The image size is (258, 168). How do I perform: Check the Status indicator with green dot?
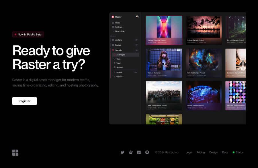point(238,152)
